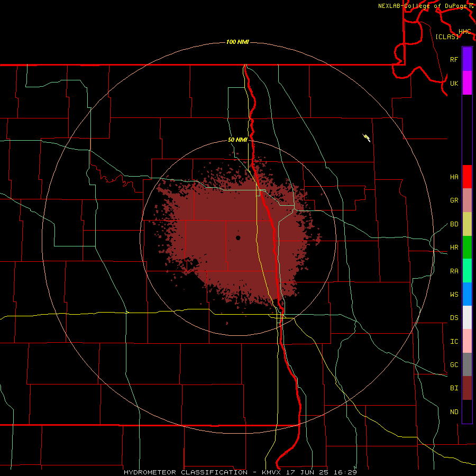The image size is (476, 476).
Task: Click the '100 NMI' range ring label
Action: click(x=237, y=42)
